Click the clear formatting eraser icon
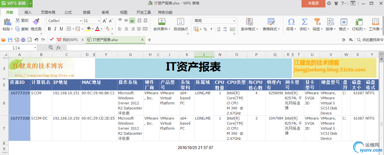The image size is (384, 155). point(108,29)
